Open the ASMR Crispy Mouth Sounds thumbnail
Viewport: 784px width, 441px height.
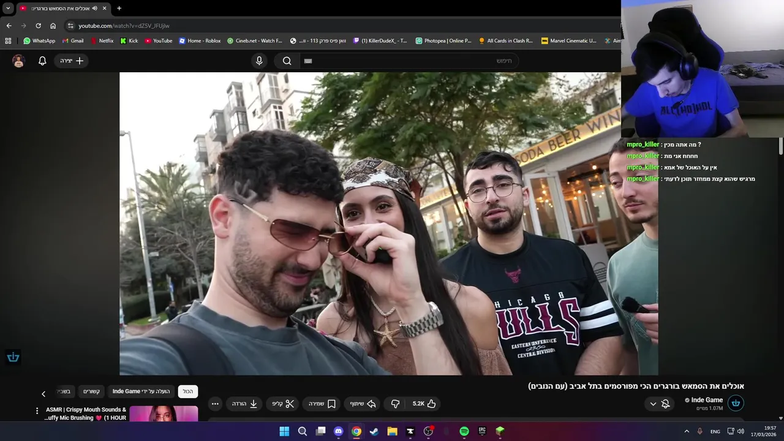164,414
